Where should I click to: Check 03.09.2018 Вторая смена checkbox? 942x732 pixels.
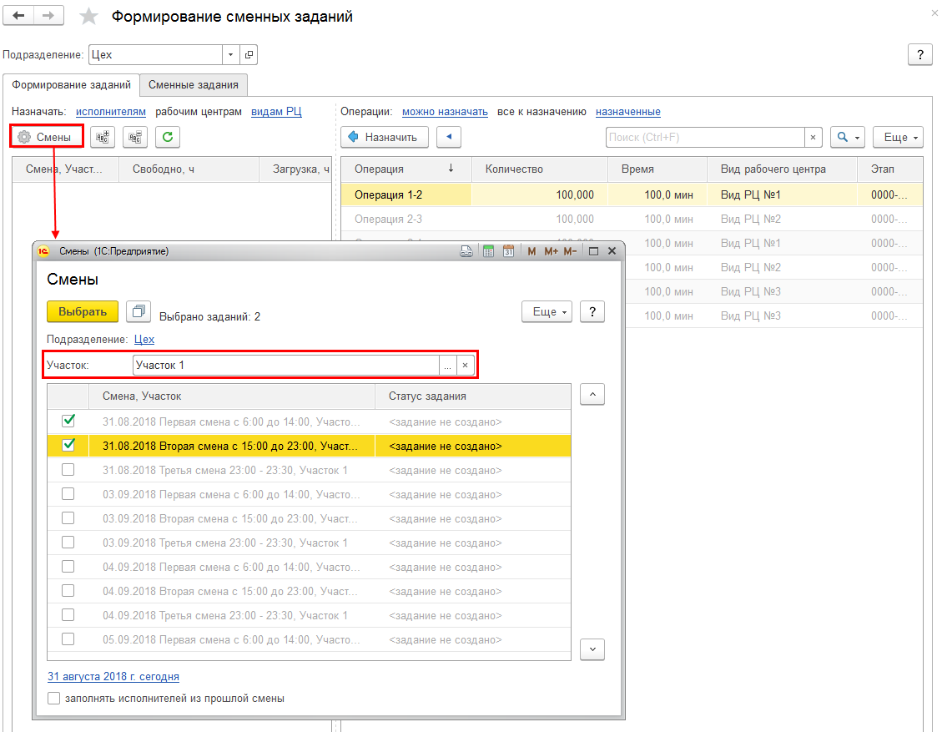[x=68, y=517]
